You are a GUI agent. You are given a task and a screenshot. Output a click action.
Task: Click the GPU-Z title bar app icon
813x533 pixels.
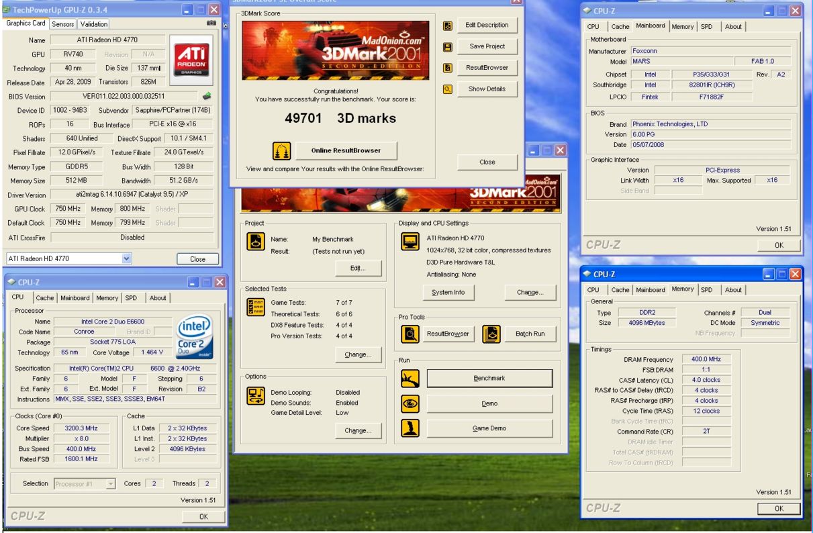click(6, 10)
